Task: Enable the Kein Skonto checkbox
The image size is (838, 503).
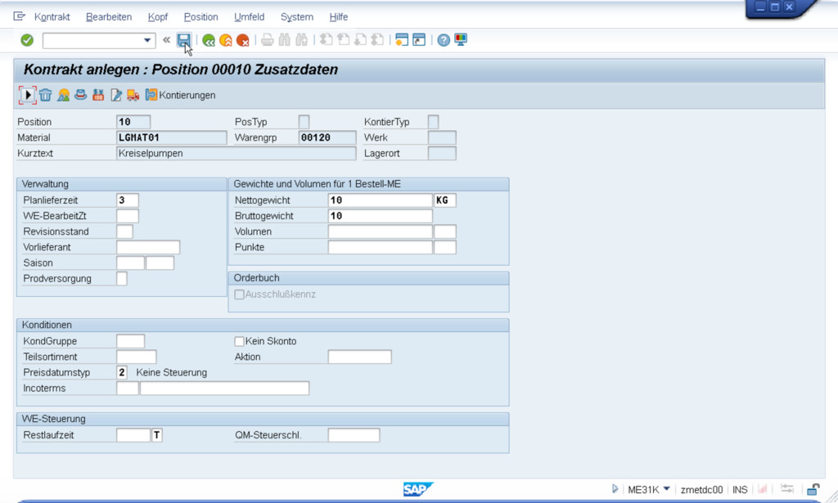Action: pyautogui.click(x=240, y=341)
